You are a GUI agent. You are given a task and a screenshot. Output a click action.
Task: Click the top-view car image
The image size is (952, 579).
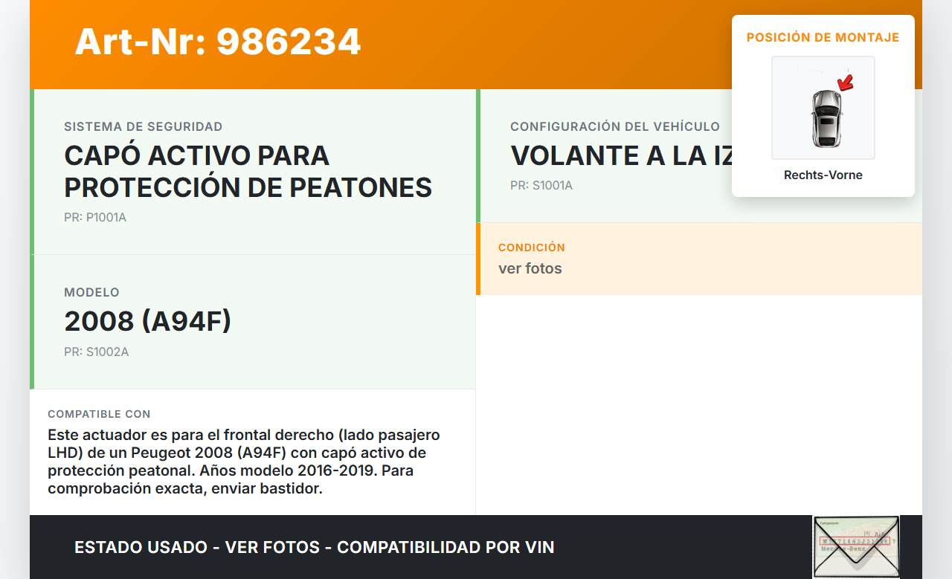click(823, 108)
